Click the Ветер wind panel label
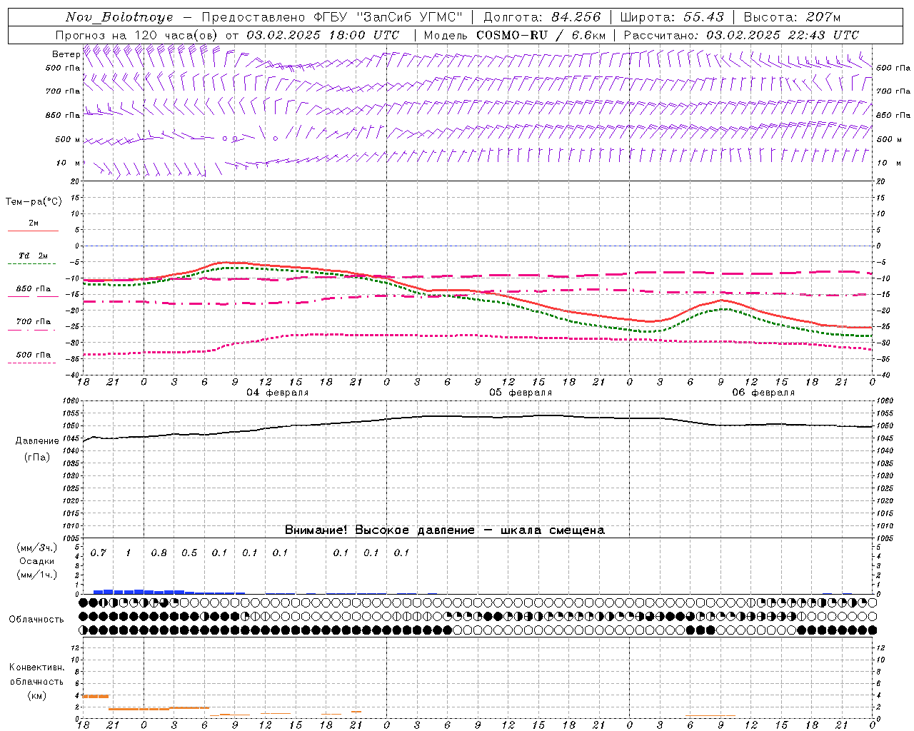The image size is (914, 731). click(66, 54)
